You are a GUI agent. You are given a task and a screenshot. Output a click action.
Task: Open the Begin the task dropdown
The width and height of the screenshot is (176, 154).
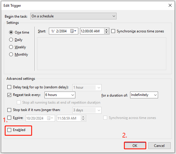[x=73, y=16]
